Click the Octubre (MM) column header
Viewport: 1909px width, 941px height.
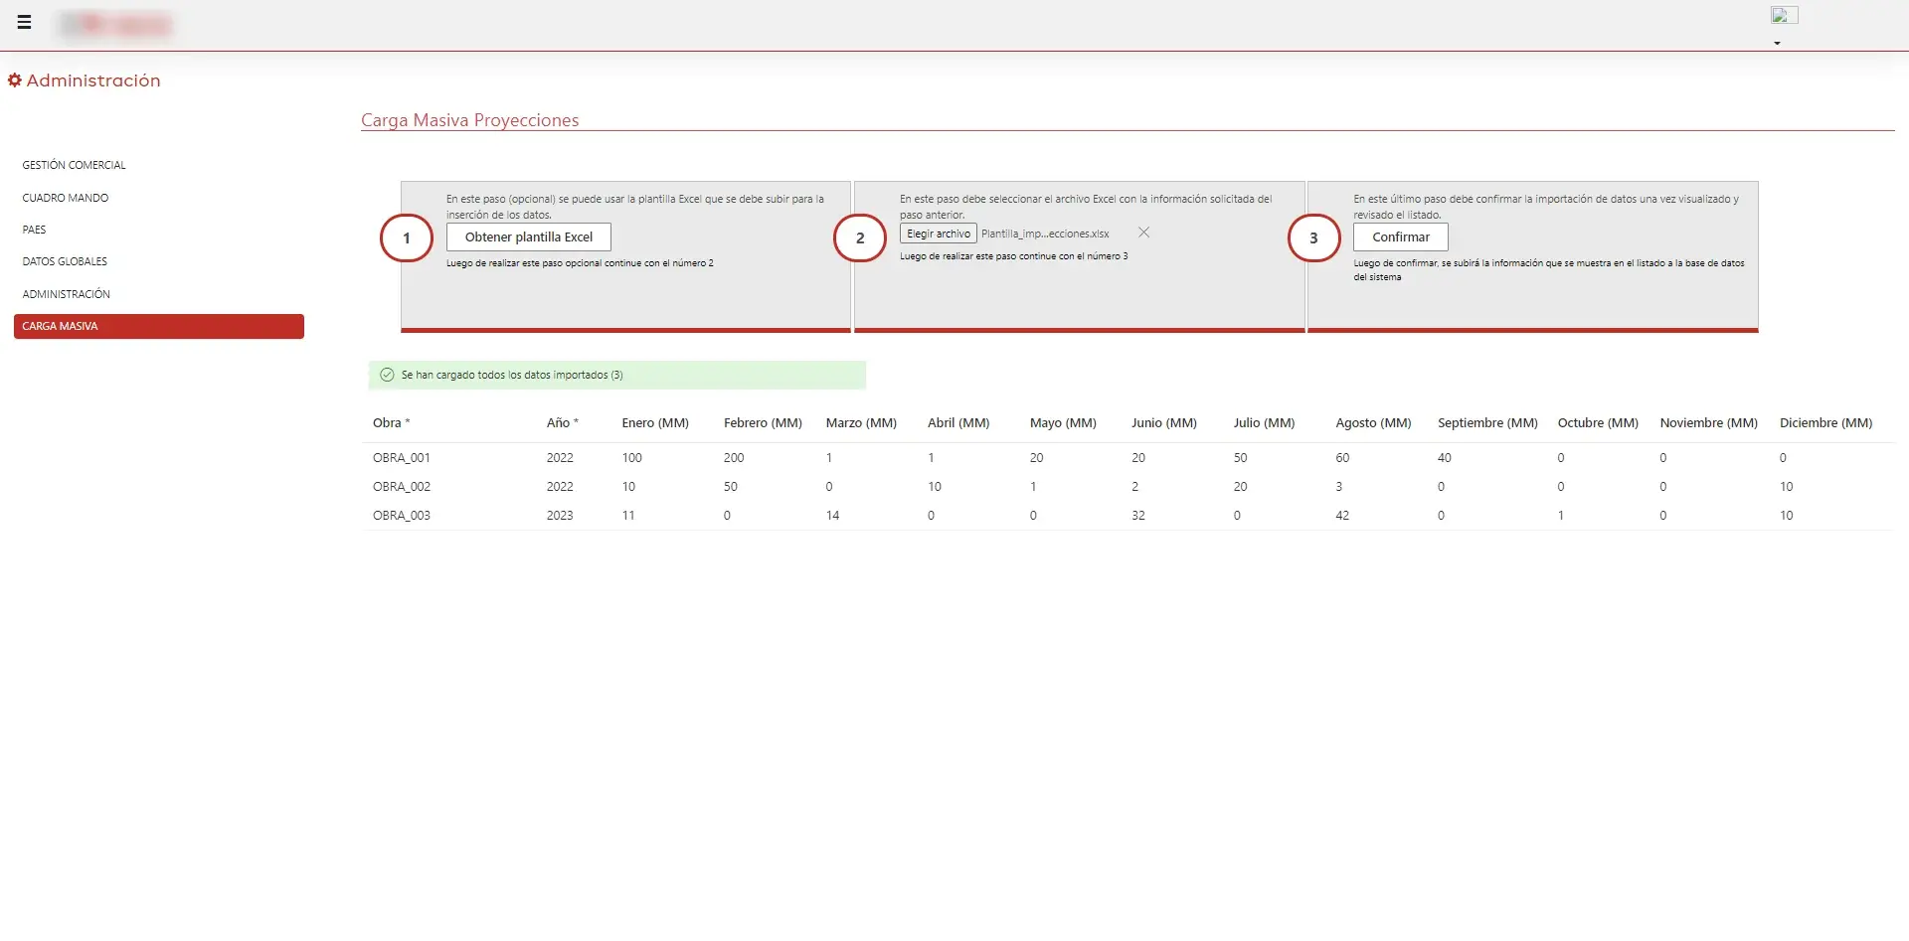coord(1598,422)
